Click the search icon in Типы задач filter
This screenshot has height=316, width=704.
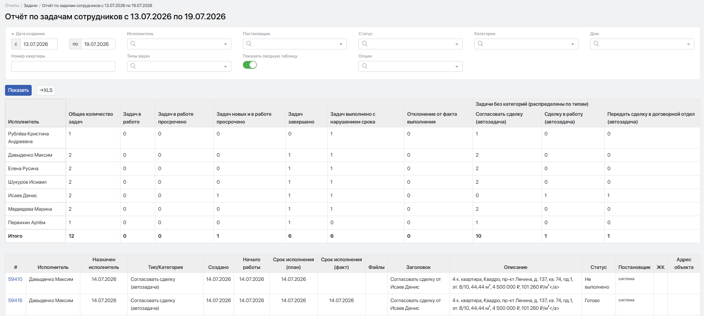(133, 66)
